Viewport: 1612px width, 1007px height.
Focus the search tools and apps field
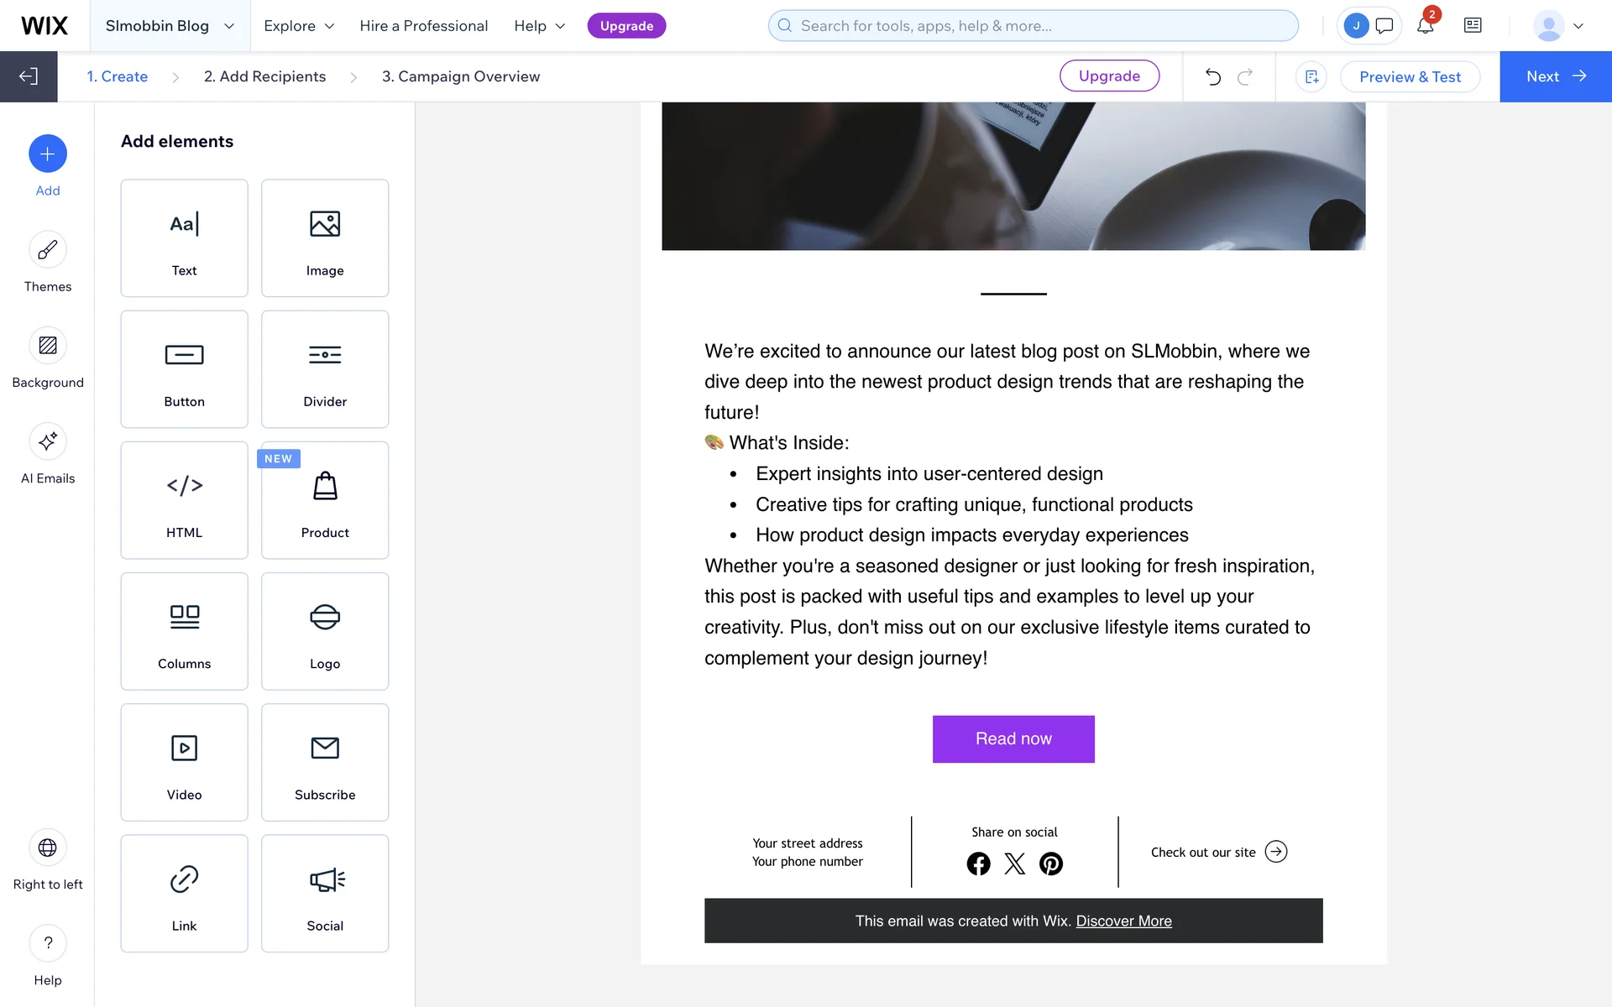pyautogui.click(x=1033, y=26)
